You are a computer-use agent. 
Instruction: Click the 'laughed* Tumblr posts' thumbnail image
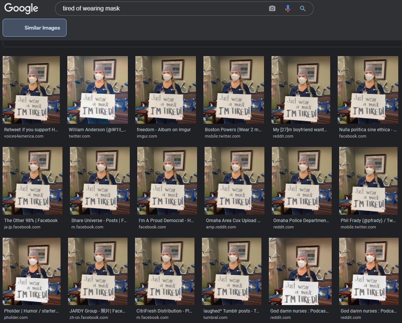click(231, 271)
